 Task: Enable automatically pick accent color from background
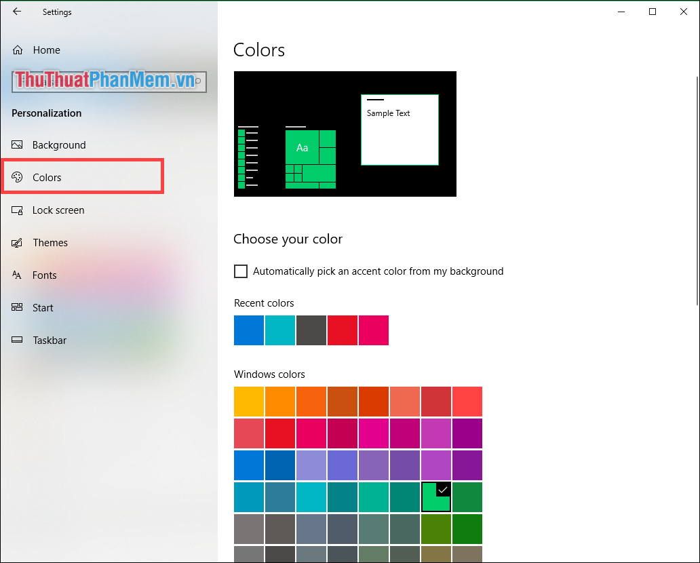(241, 271)
